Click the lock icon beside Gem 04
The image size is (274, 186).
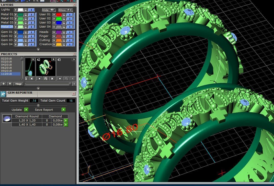26,44
